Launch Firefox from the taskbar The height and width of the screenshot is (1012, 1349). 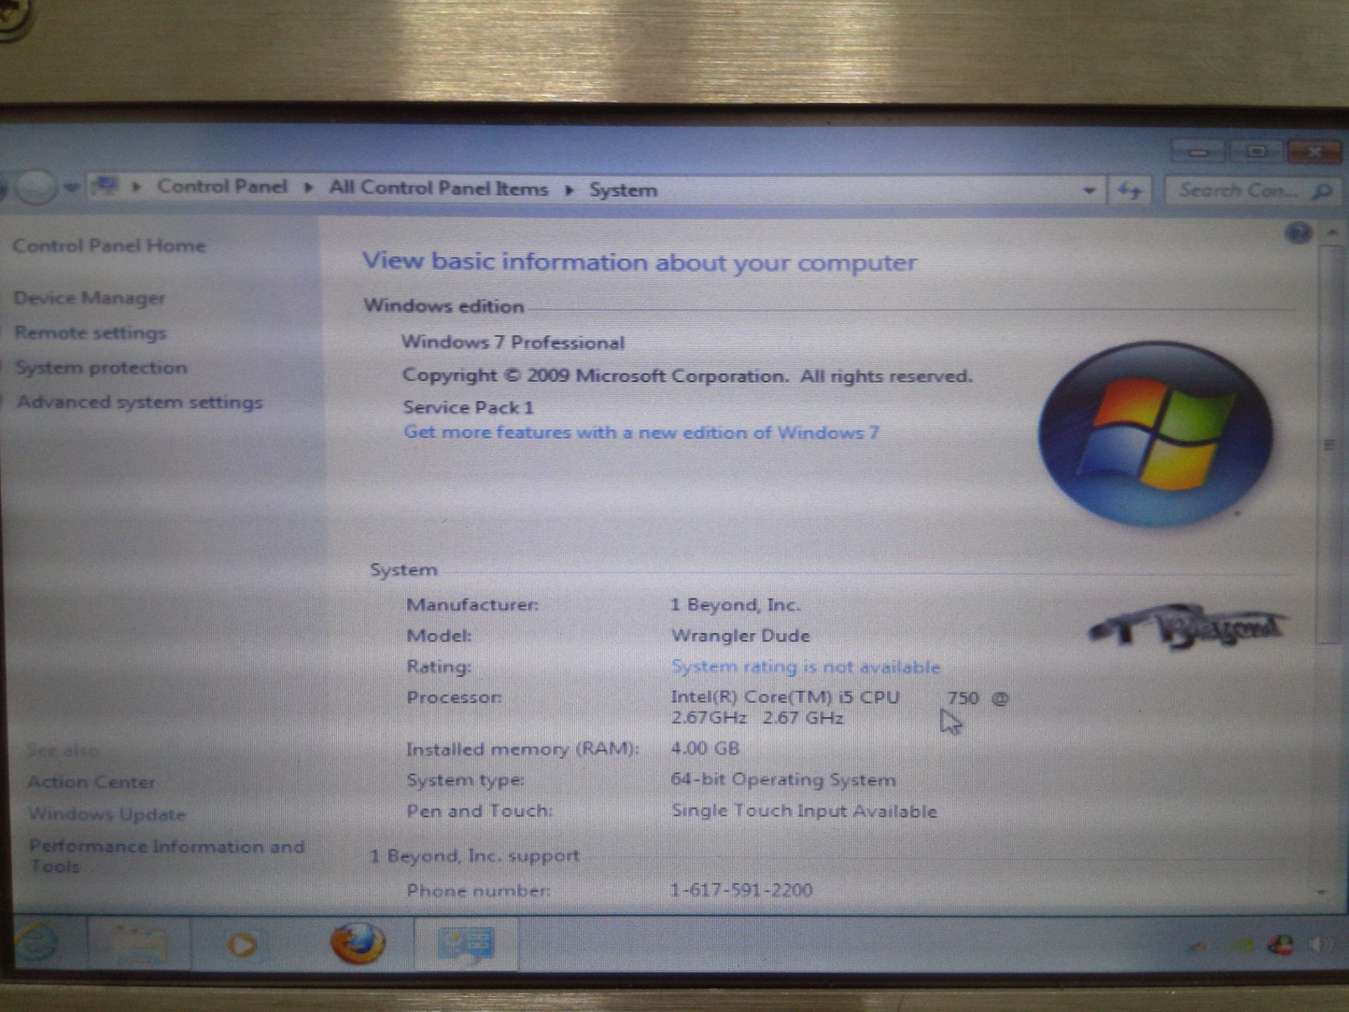[358, 943]
